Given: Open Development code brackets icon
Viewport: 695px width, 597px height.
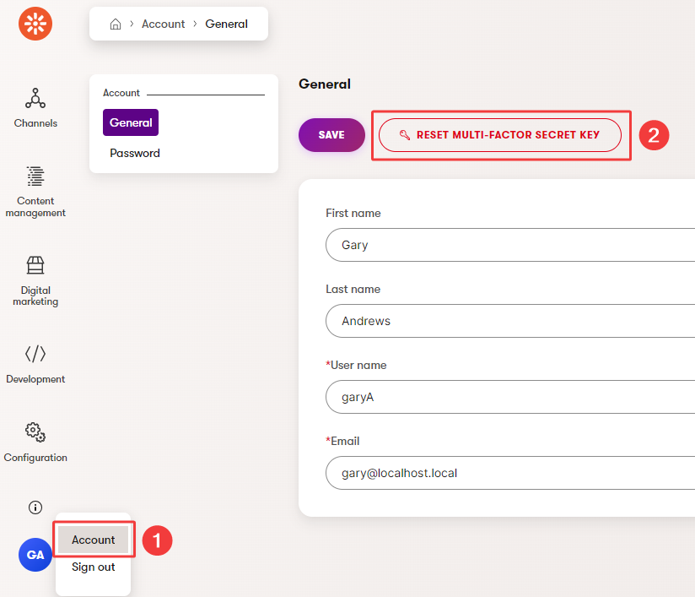Looking at the screenshot, I should coord(35,354).
